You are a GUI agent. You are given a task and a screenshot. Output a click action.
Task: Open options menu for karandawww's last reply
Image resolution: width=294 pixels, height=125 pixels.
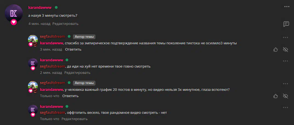click(x=285, y=107)
